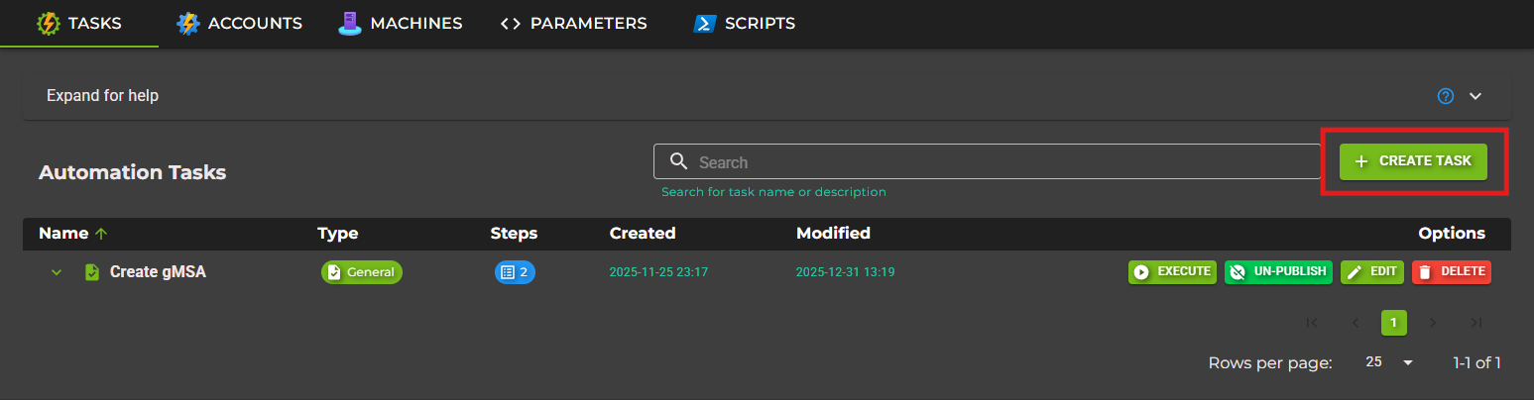The image size is (1534, 400).
Task: Click the modified date 2025-12-31 13:19
Action: (845, 271)
